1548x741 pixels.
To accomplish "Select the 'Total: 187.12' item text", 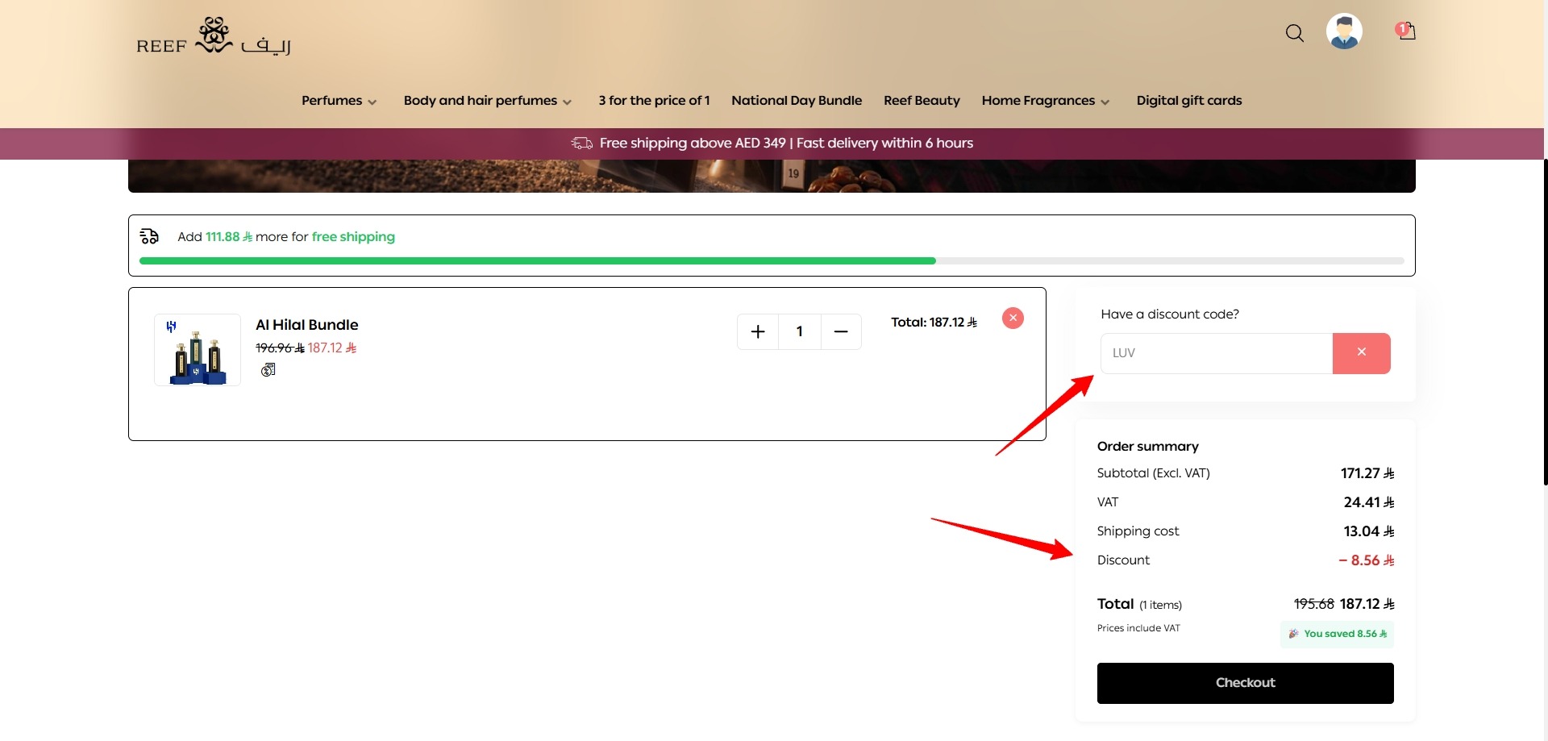I will pos(934,323).
